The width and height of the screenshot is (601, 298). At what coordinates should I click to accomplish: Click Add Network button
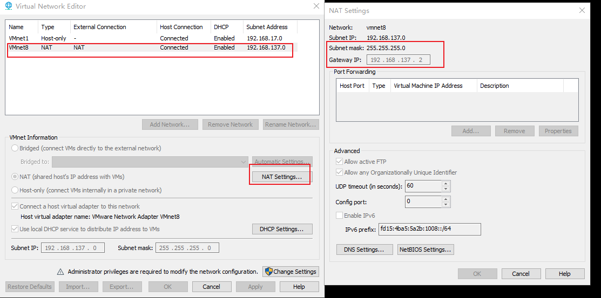pyautogui.click(x=170, y=124)
